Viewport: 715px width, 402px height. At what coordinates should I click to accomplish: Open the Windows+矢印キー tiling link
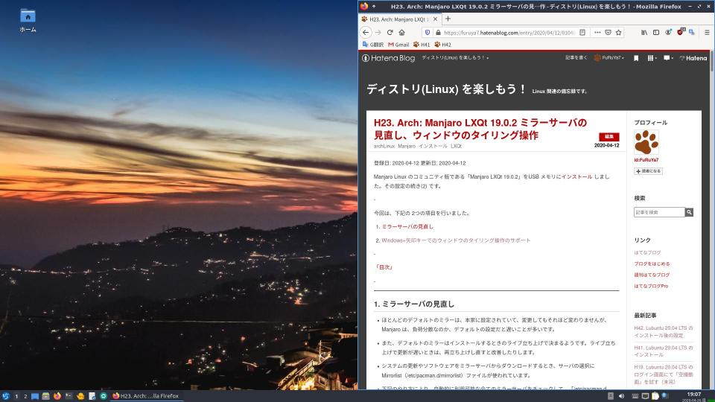(456, 240)
